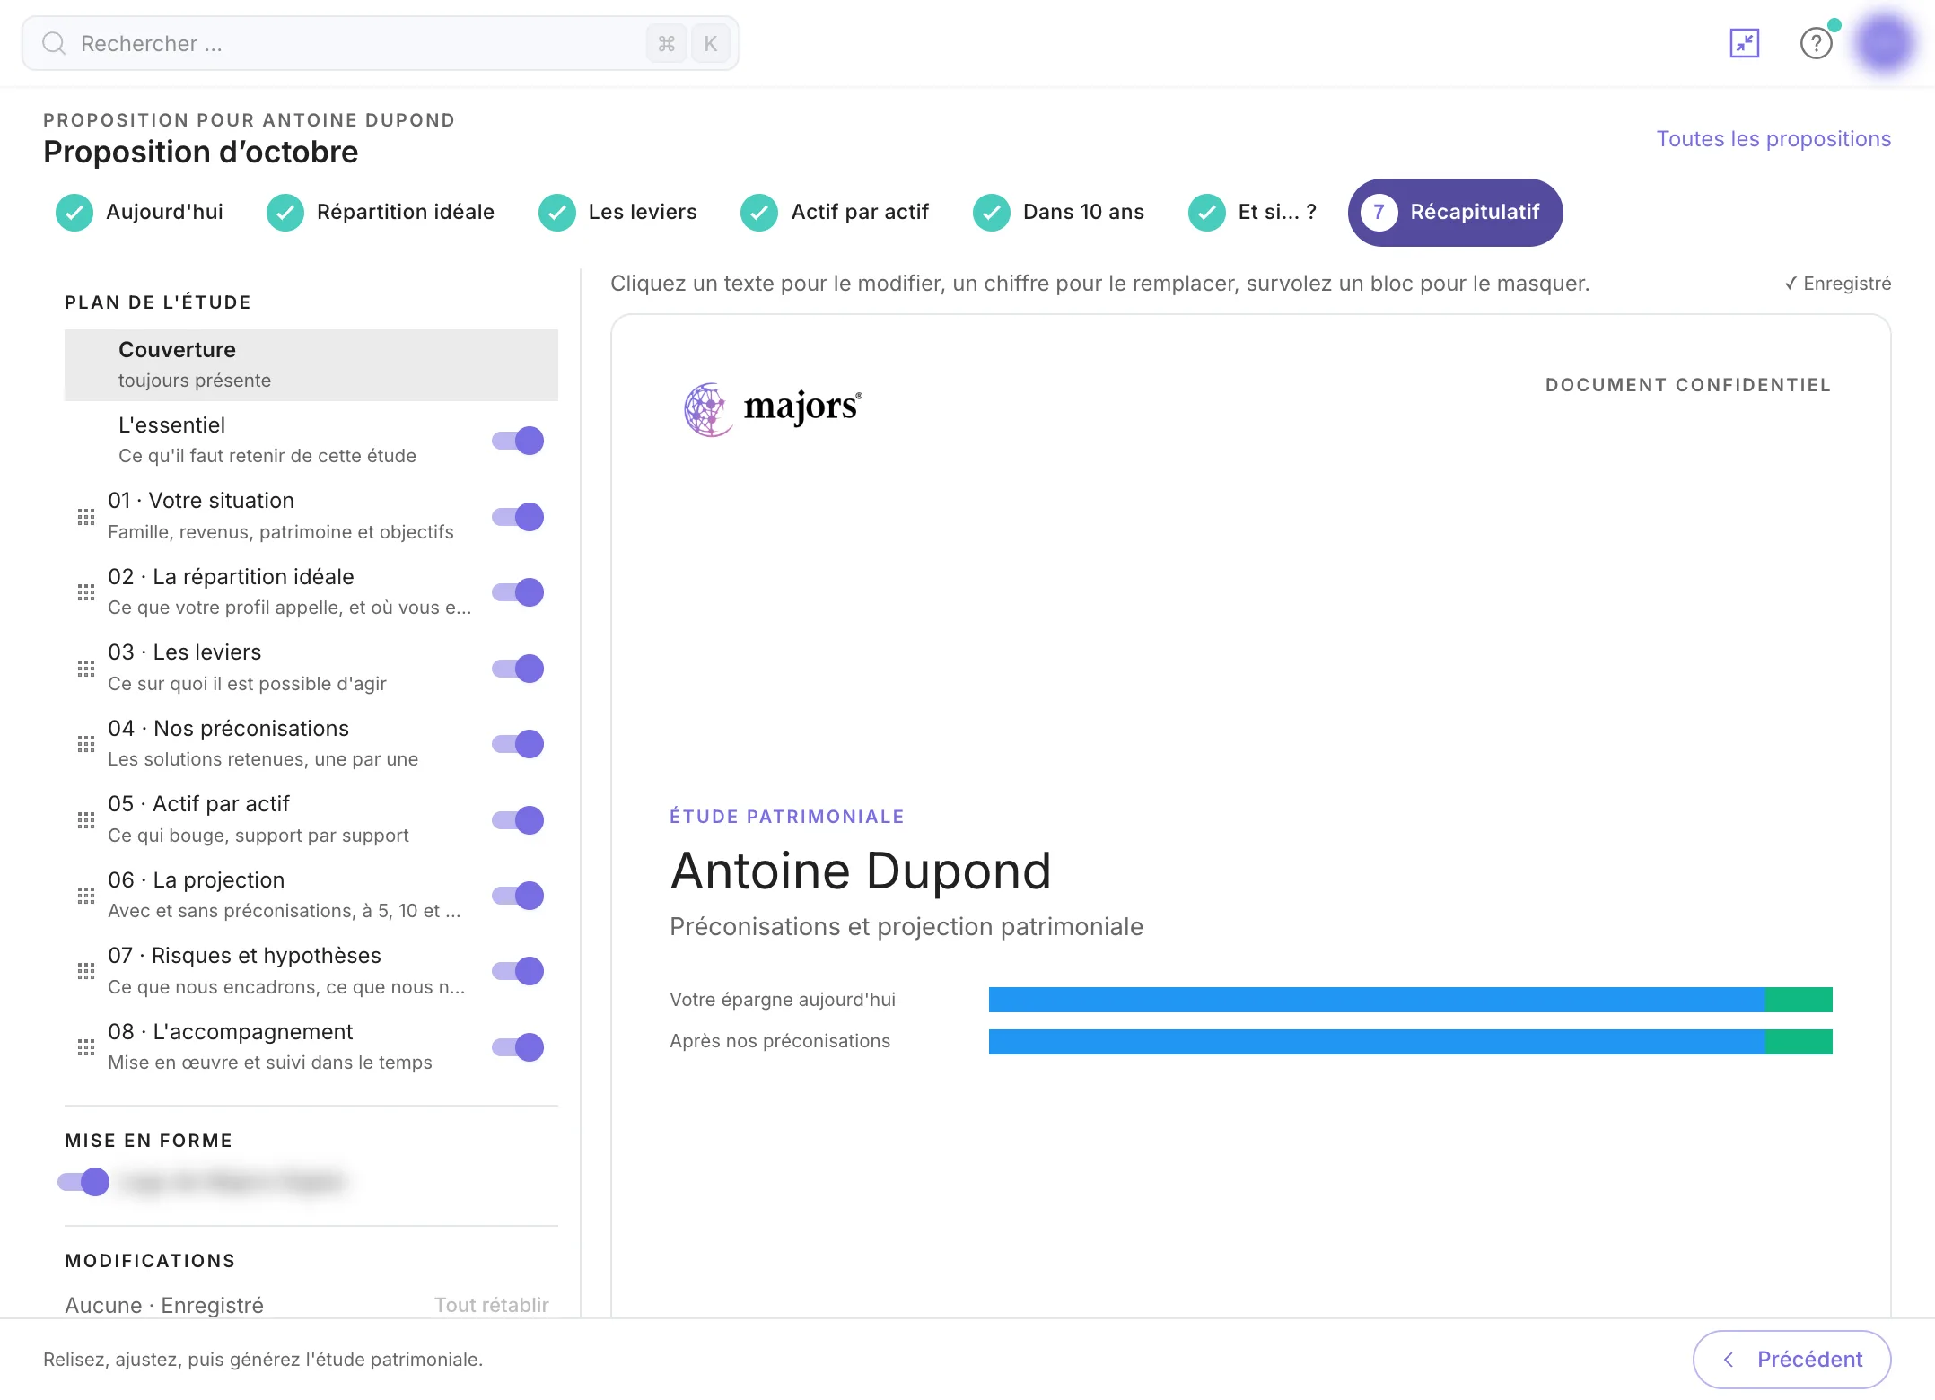Go to the Aujourd'hui step
1935x1400 pixels.
coord(140,213)
